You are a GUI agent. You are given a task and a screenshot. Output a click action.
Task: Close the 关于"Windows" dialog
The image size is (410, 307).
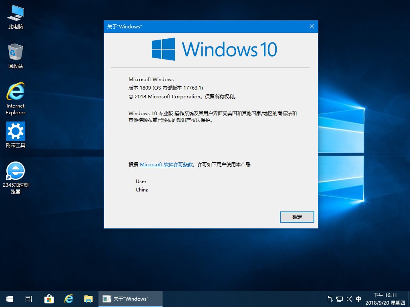point(312,26)
